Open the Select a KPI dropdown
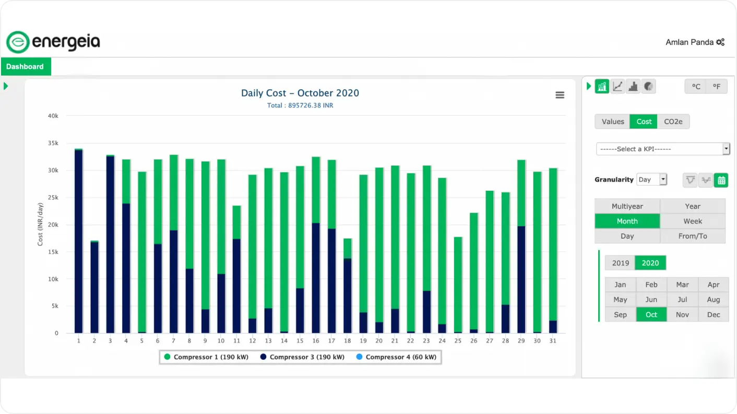Image resolution: width=737 pixels, height=414 pixels. click(663, 149)
